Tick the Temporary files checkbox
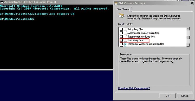 tap(121, 40)
